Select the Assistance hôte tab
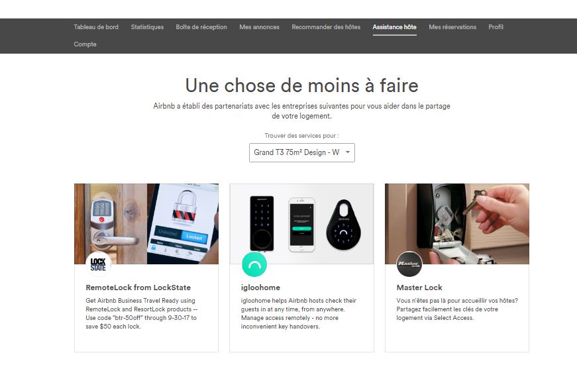577x367 pixels. pos(394,27)
